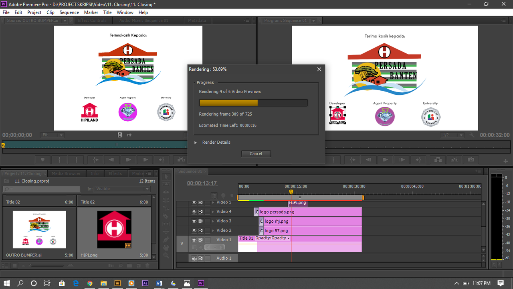Select the Slide tool
The width and height of the screenshot is (513, 289).
click(x=167, y=232)
